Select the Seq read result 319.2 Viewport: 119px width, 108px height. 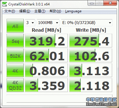pyautogui.click(x=46, y=41)
